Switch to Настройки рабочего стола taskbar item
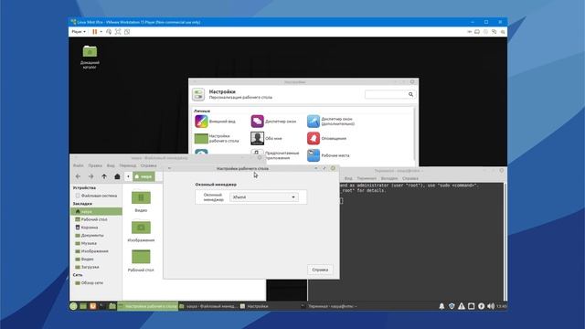Viewport: 585px width, 329px height. [x=148, y=306]
